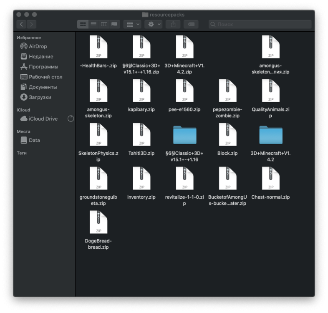328x313 pixels.
Task: Open Загрузки in the sidebar
Action: point(35,97)
